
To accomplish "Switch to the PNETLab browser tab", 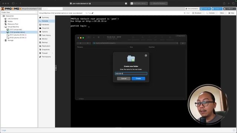I will tap(139, 3).
